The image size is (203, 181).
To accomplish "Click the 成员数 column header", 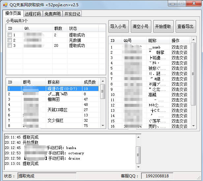I will pos(90,82).
